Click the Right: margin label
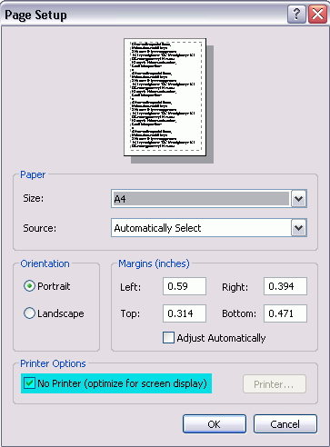The height and width of the screenshot is (447, 330). 235,287
